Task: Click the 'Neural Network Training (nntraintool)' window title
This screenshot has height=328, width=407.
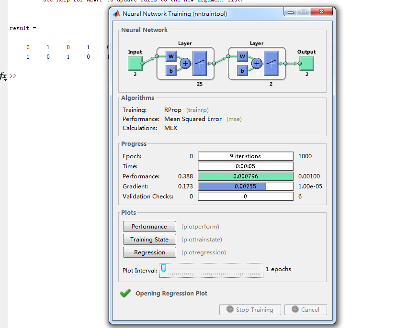Action: (175, 14)
